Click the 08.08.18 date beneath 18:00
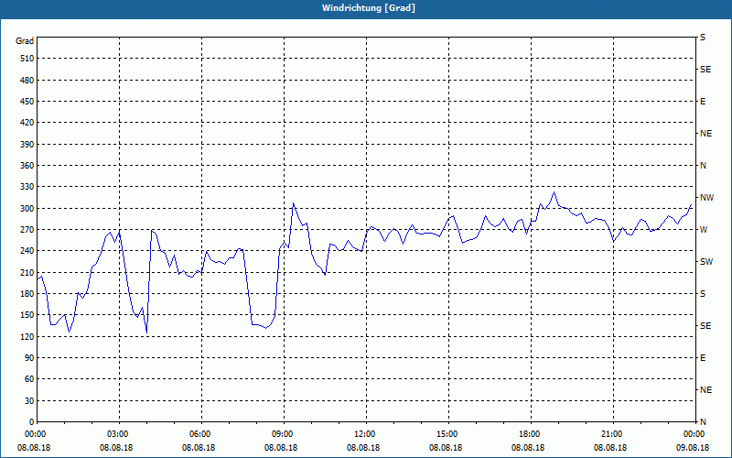The height and width of the screenshot is (458, 732). point(528,448)
